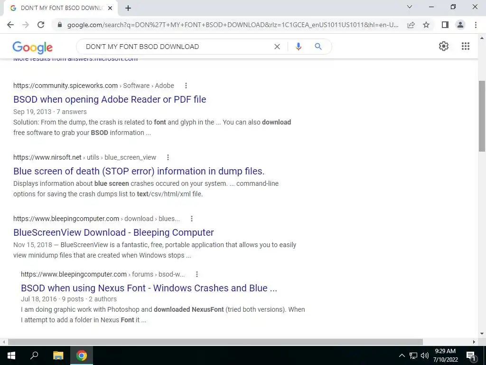
Task: Open more options for nirsoft result
Action: coord(168,157)
